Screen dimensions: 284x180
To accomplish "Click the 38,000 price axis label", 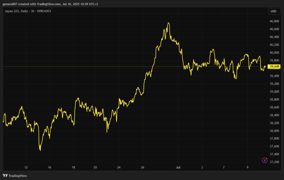I will pos(274,131).
